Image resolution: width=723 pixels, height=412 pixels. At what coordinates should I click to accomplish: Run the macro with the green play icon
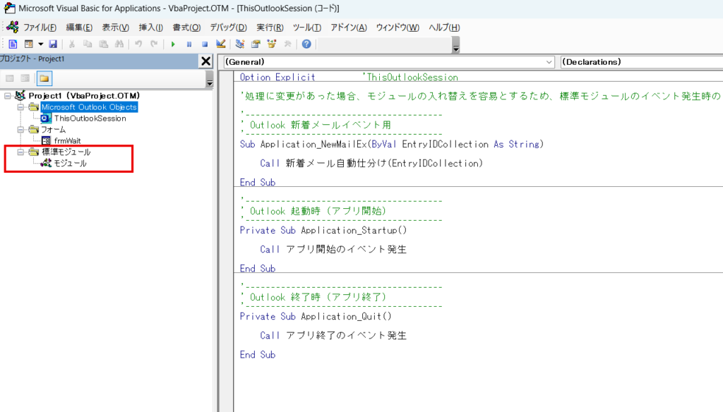pos(173,44)
